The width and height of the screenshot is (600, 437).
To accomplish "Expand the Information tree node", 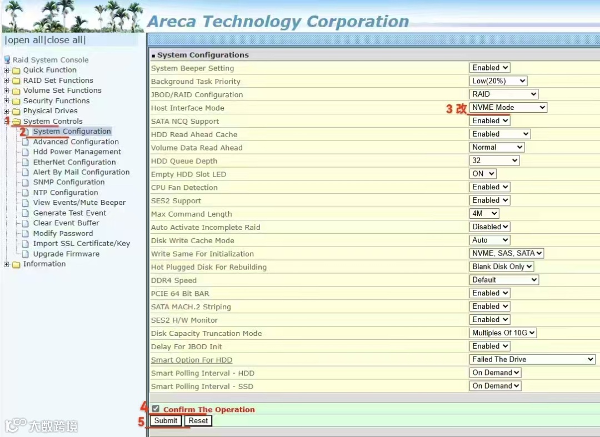I will pyautogui.click(x=7, y=264).
